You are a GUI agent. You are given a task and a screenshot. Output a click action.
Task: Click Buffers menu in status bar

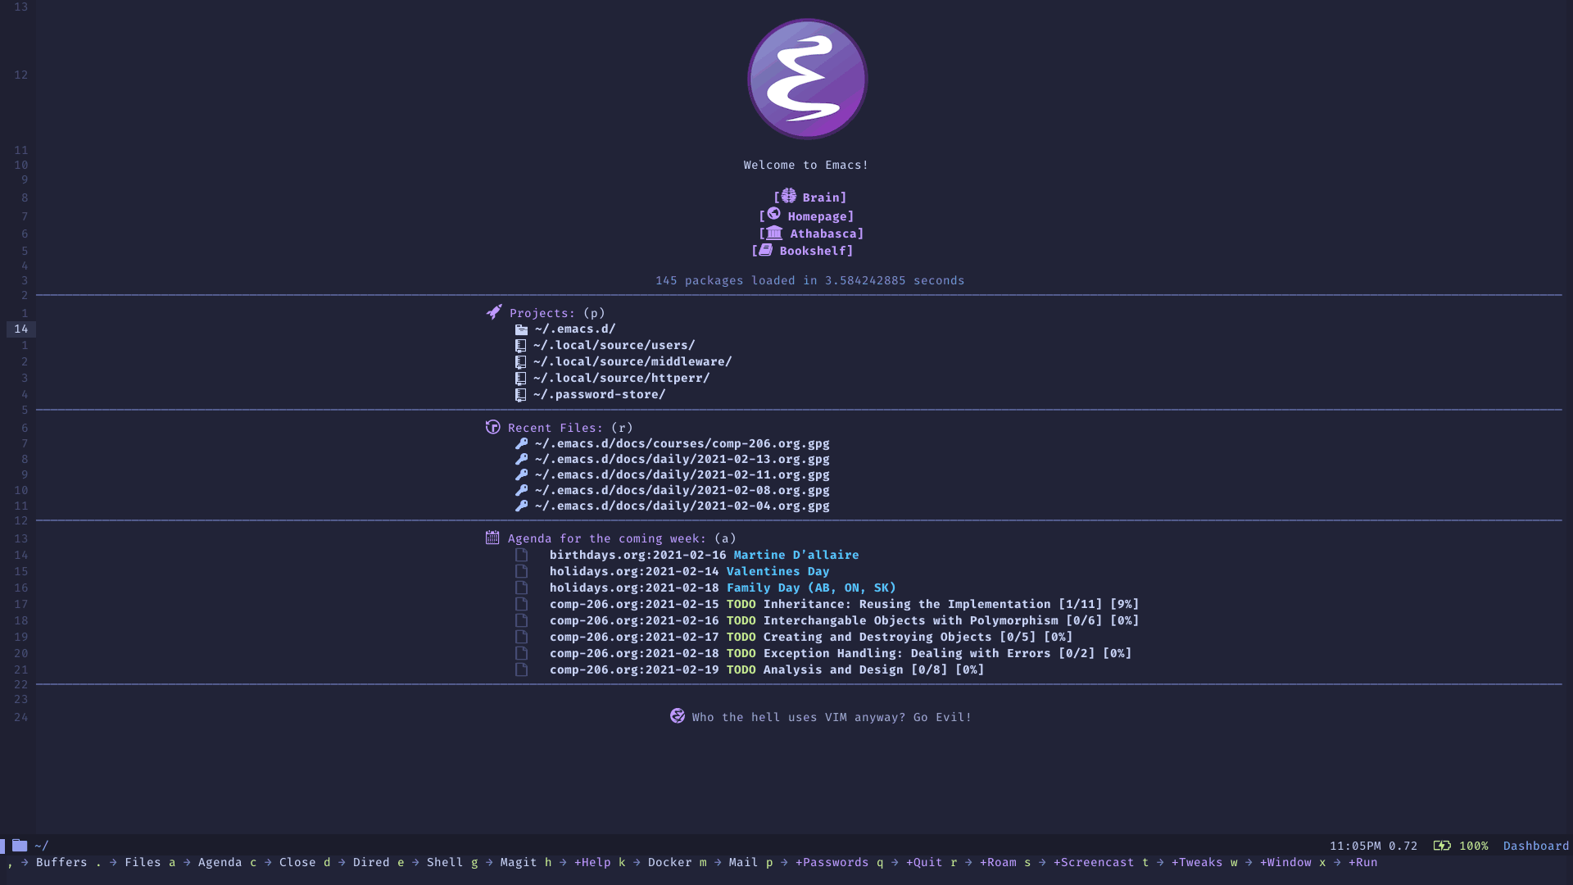pyautogui.click(x=61, y=861)
